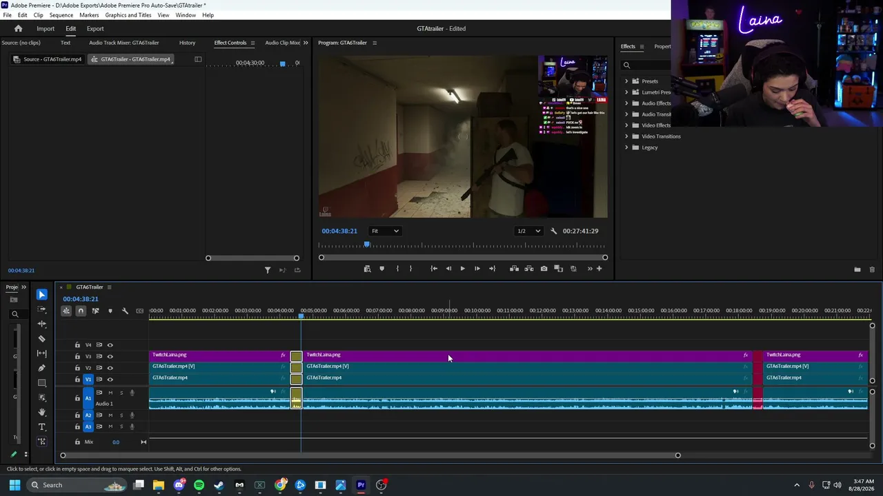Toggle V3 track visibility eye

pyautogui.click(x=110, y=356)
